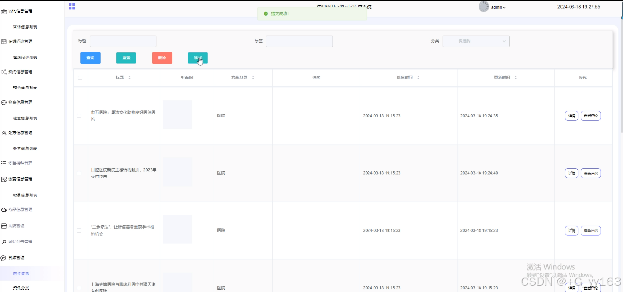Check the row 市五医院：廉洁文化助推良好医德医风
Viewport: 623px width, 292px height.
click(79, 116)
